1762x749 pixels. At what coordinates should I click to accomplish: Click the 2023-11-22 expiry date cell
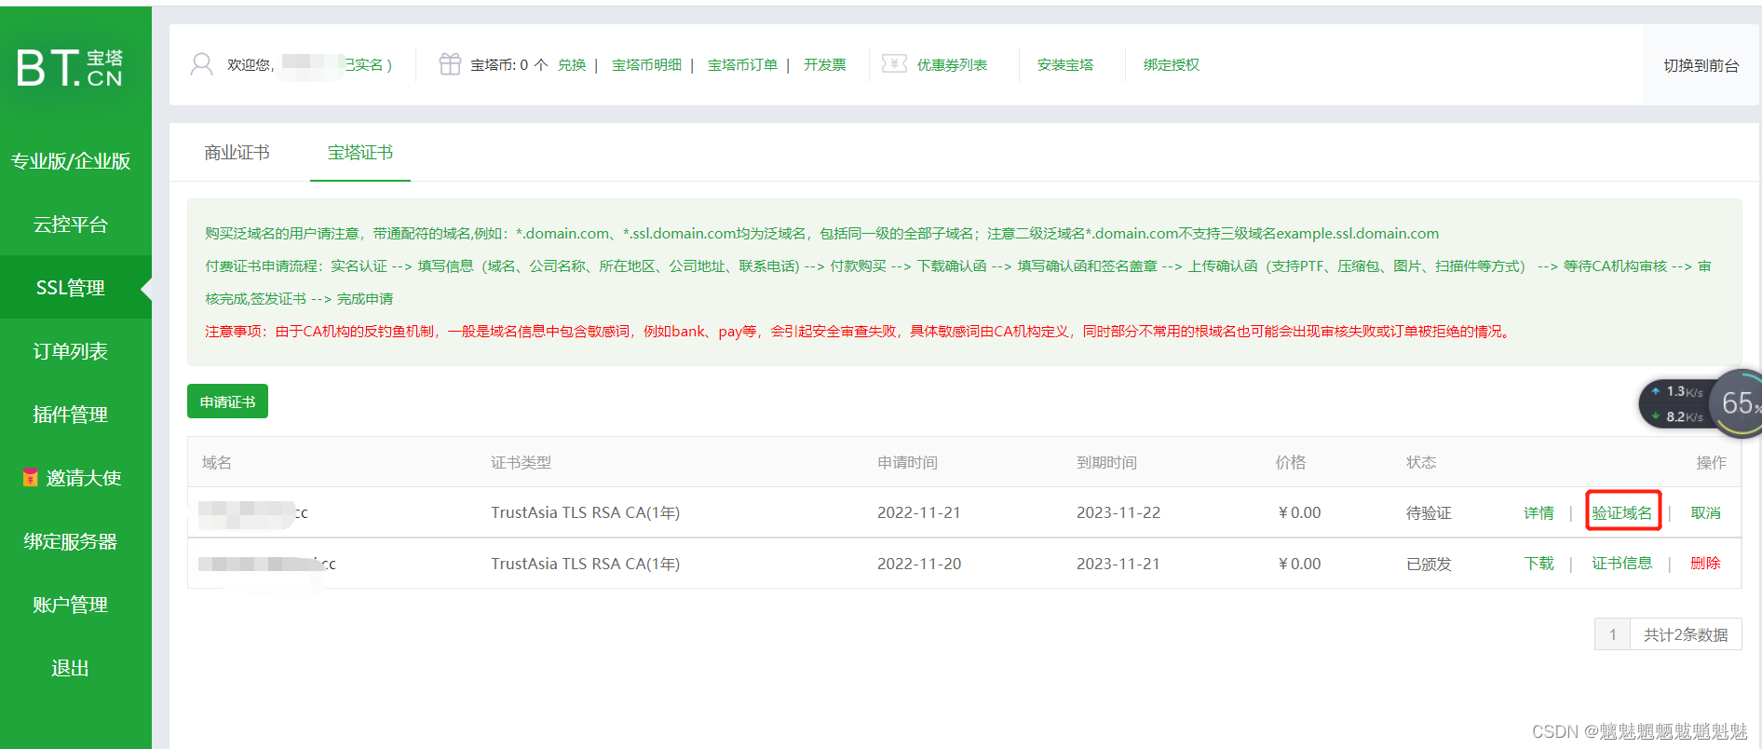point(1118,513)
